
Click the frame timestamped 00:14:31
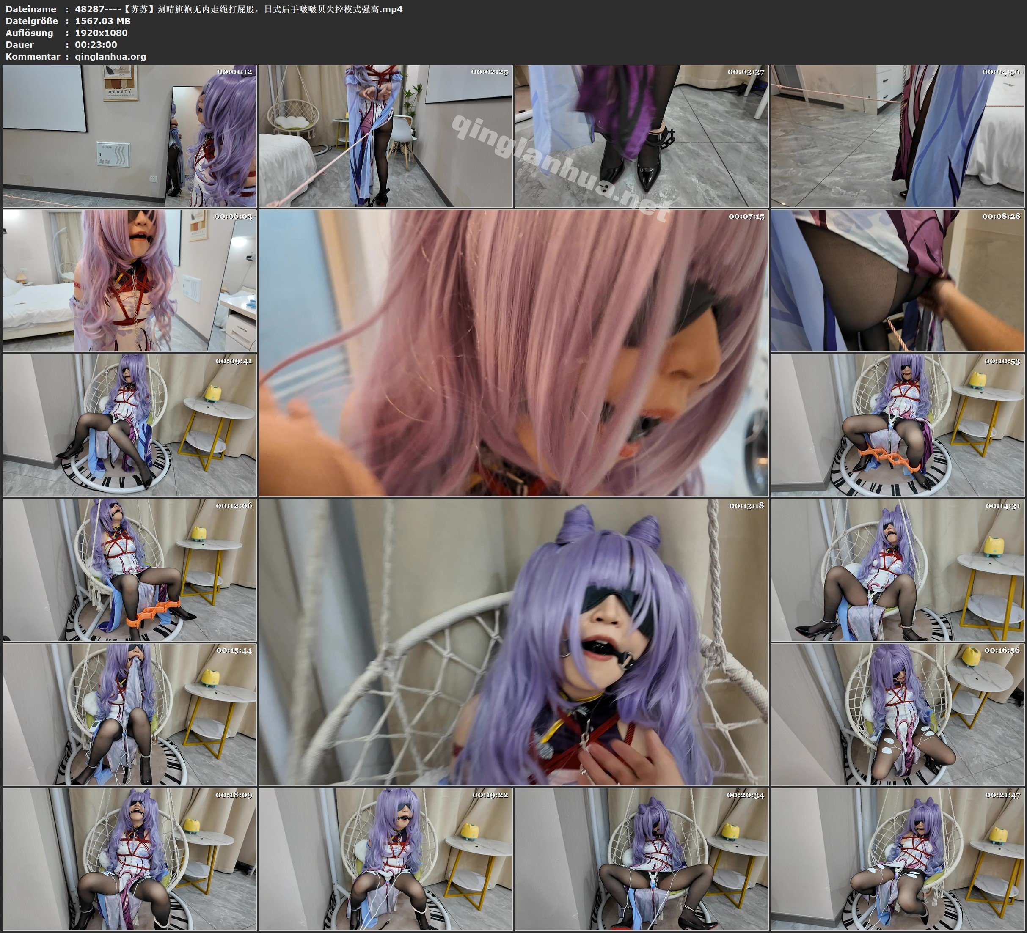(x=898, y=570)
